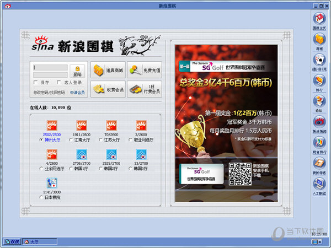The height and width of the screenshot is (248, 331).
Task: Click the 江南大厅 hall icon
Action: click(82, 126)
